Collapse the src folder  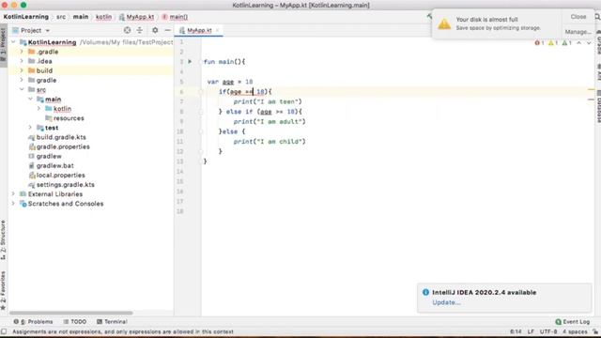(x=22, y=89)
